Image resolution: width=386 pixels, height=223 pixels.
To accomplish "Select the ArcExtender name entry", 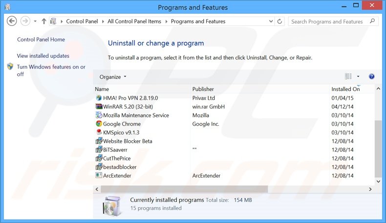I will tap(117, 176).
